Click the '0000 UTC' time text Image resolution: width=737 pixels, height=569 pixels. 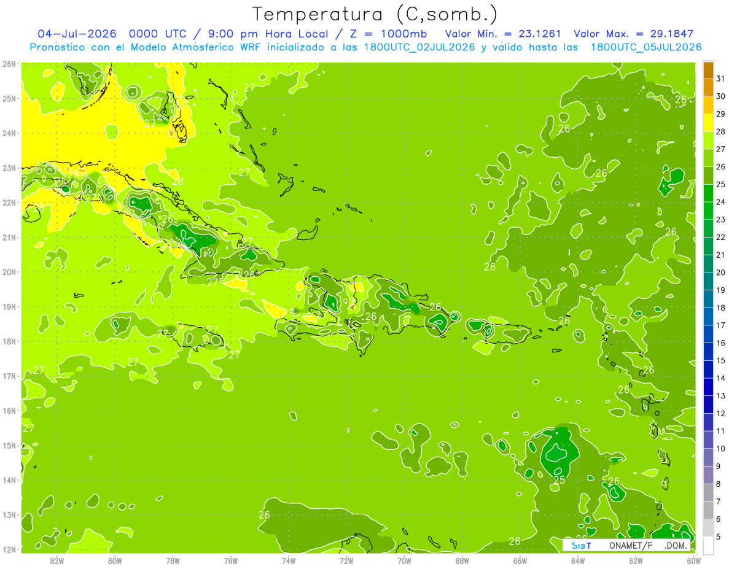tap(158, 34)
